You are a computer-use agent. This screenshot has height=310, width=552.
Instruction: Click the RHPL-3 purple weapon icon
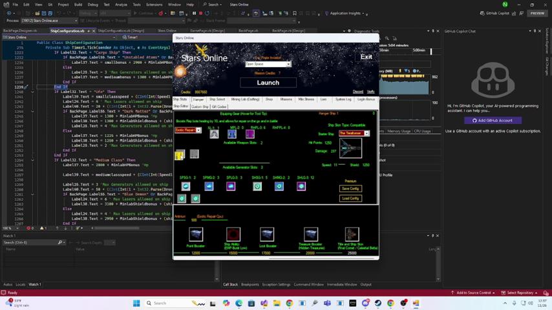point(250,134)
